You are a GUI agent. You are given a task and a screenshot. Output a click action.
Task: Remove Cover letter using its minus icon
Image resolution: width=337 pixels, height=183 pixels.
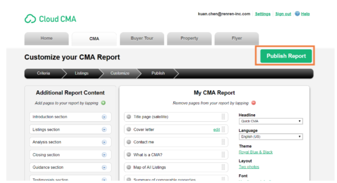[x=129, y=130]
